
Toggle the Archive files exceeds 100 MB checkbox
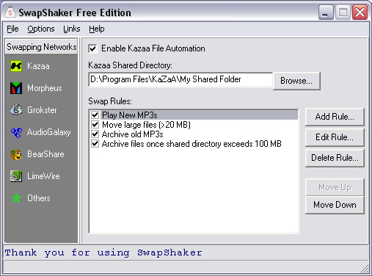tap(95, 144)
